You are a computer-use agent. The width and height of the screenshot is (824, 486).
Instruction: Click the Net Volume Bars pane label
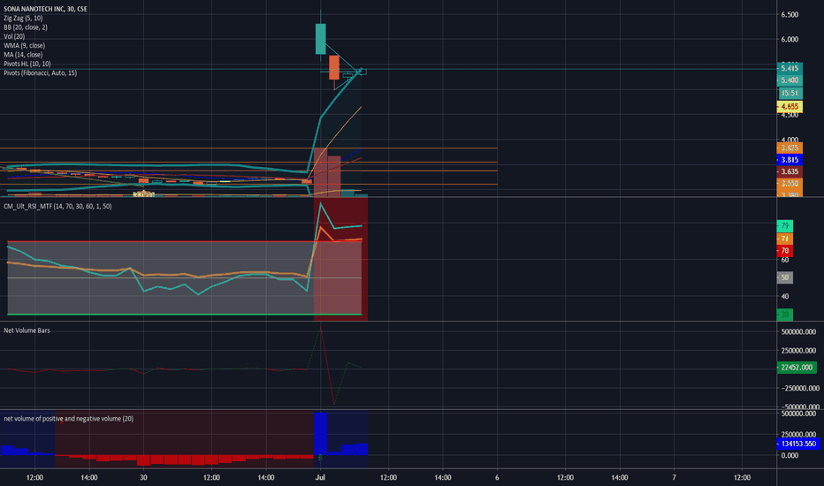pyautogui.click(x=27, y=330)
